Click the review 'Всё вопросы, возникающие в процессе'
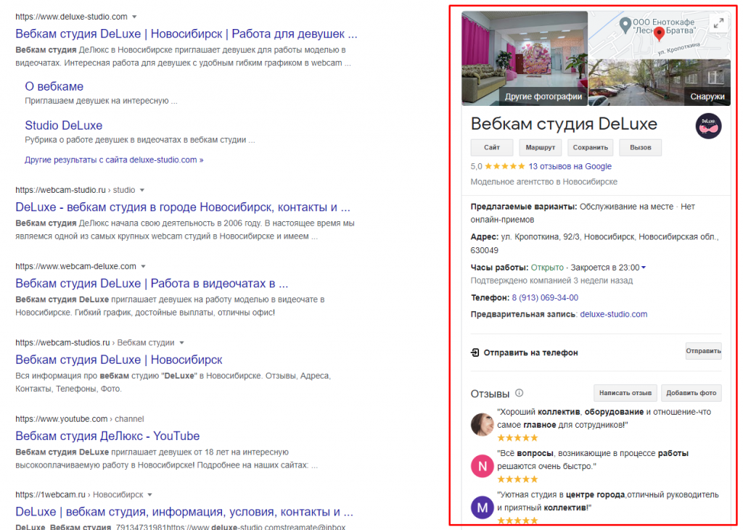Screen dimensions: 743x530 point(592,460)
